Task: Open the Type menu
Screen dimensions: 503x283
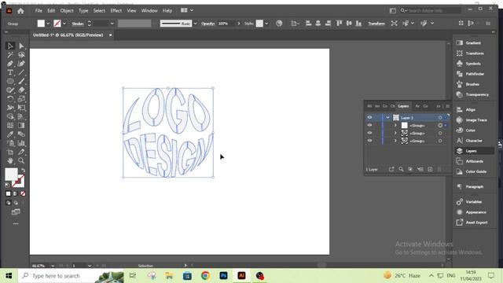Action: coord(83,10)
